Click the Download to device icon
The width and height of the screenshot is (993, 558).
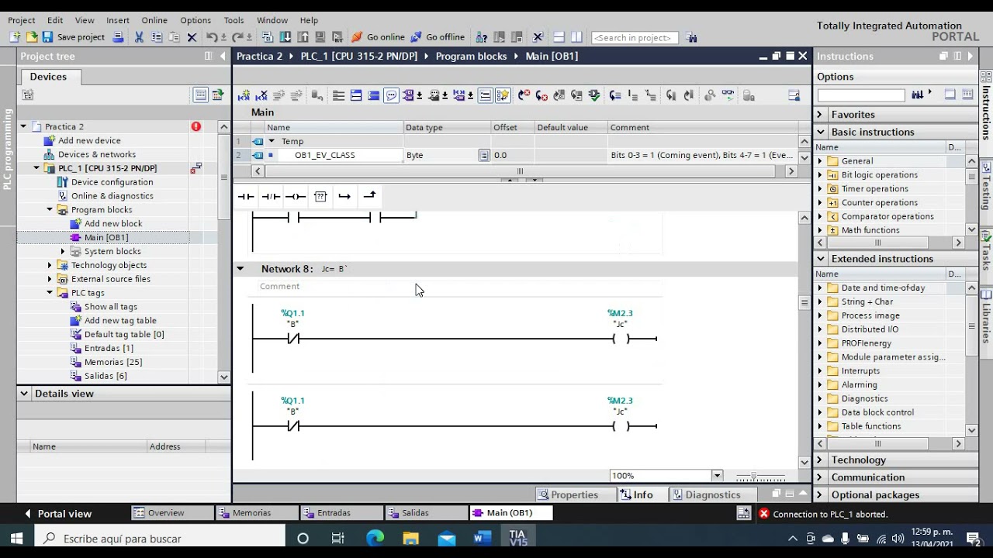285,37
